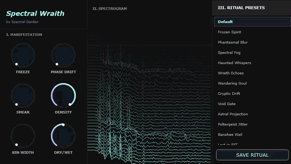
Task: Pick the Astral Projection preset
Action: click(x=252, y=114)
